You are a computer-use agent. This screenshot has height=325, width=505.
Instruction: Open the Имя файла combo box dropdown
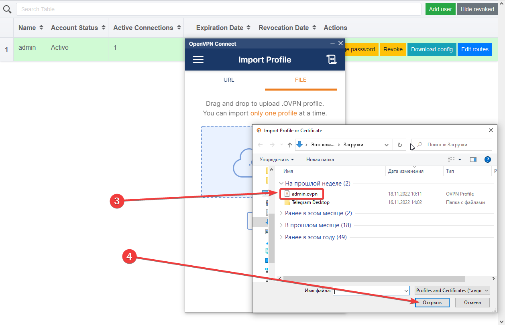pyautogui.click(x=406, y=291)
